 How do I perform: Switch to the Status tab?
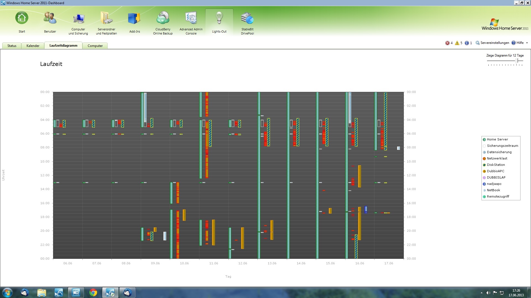[x=12, y=46]
